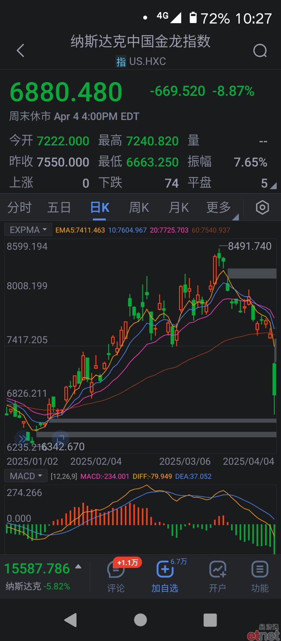Tap the 开户 open account label
The height and width of the screenshot is (641, 281).
coord(217,588)
